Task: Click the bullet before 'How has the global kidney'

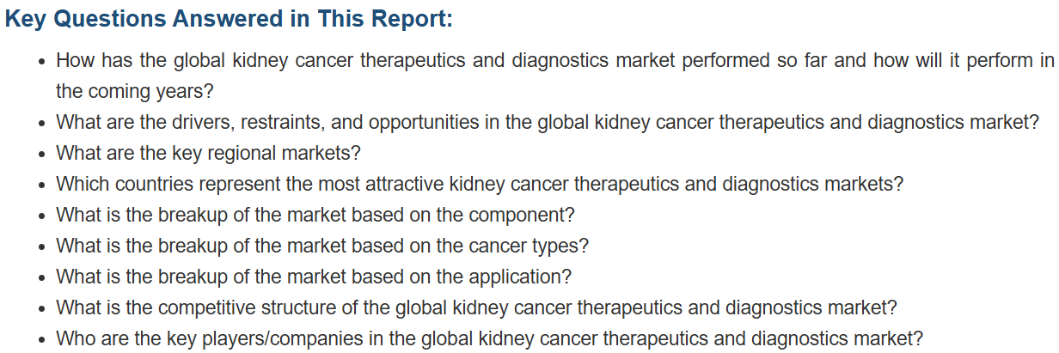Action: [x=42, y=62]
